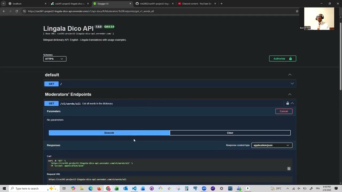Open the tab search dropdown in Chrome

3,4
